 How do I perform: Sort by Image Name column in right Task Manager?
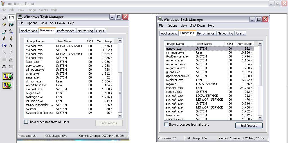[x=179, y=44]
